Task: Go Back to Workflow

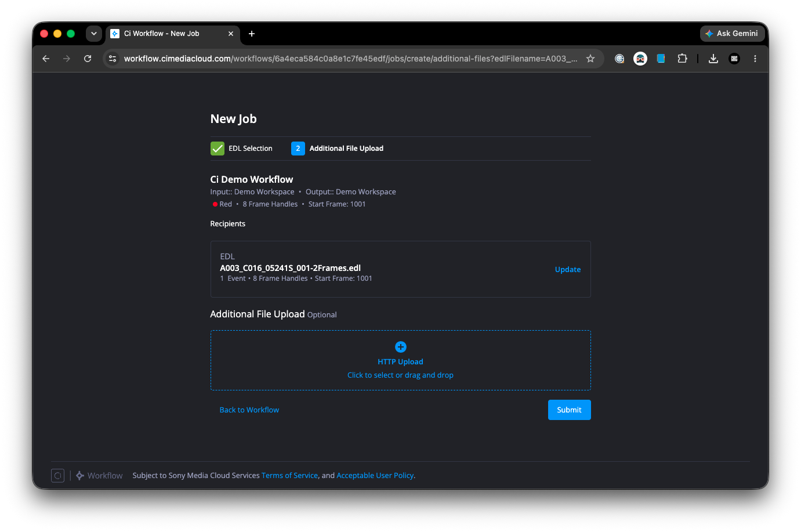Action: [x=249, y=410]
